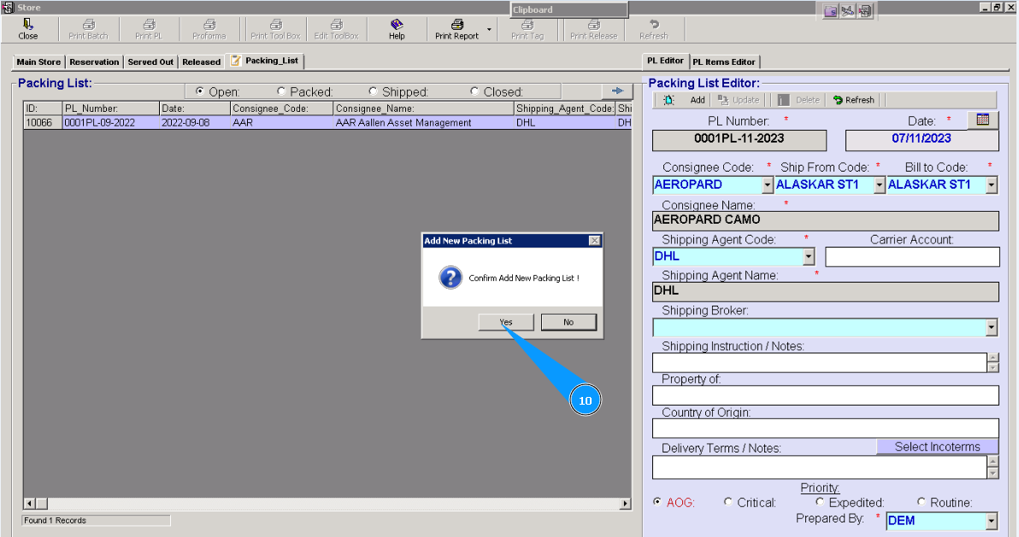Viewport: 1019px width, 537px height.
Task: Click the Print Release toolbar icon
Action: tap(594, 25)
